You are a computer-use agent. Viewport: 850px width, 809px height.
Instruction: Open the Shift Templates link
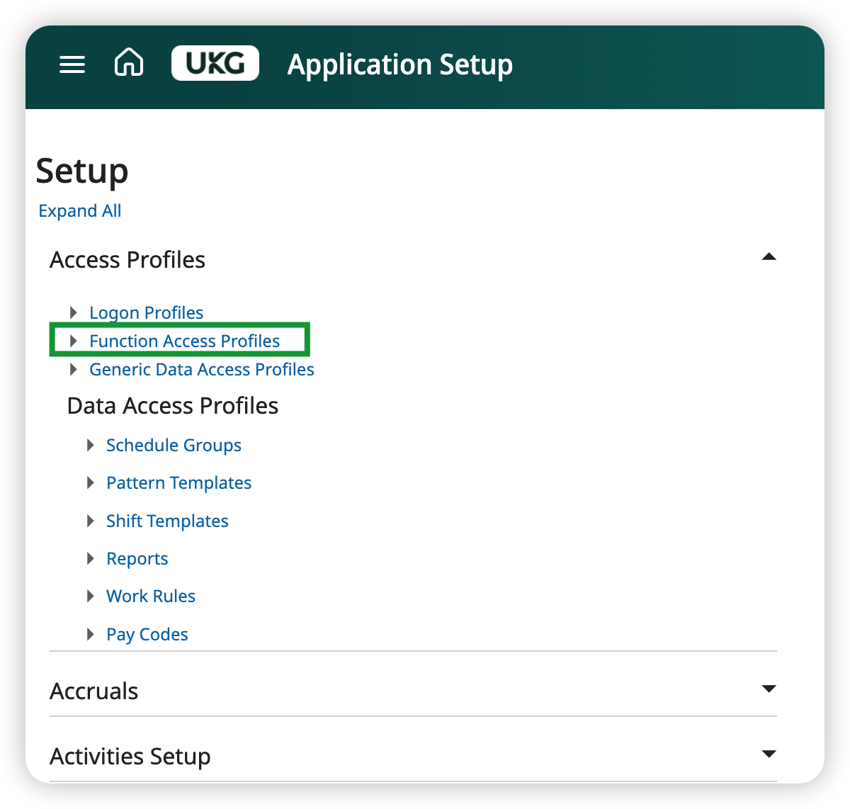pyautogui.click(x=167, y=521)
